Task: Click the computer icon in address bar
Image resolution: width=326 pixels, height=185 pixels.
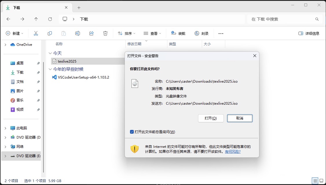Action: [x=65, y=19]
